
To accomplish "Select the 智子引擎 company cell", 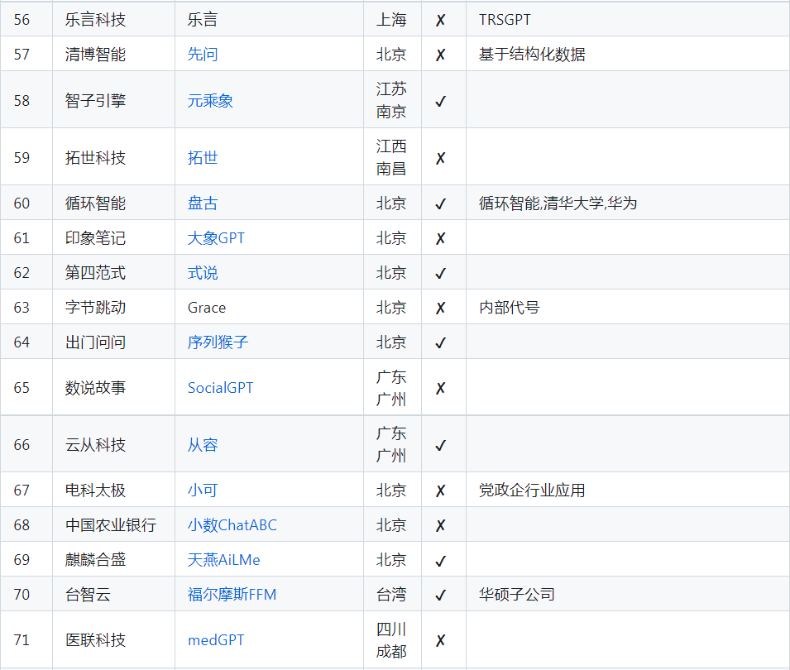I will [x=113, y=100].
